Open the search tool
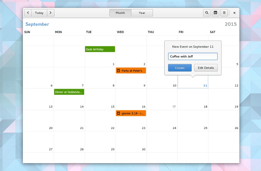This screenshot has width=261, height=171. pyautogui.click(x=207, y=13)
